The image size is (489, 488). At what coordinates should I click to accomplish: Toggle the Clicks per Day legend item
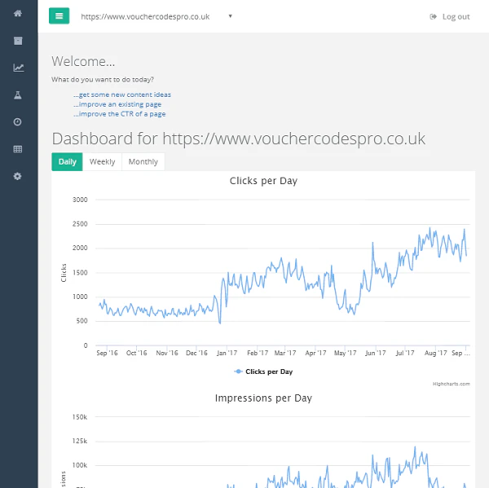(x=263, y=371)
